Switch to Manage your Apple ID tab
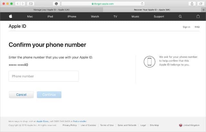Viewport: 206px width, 132px height. [x=51, y=10]
